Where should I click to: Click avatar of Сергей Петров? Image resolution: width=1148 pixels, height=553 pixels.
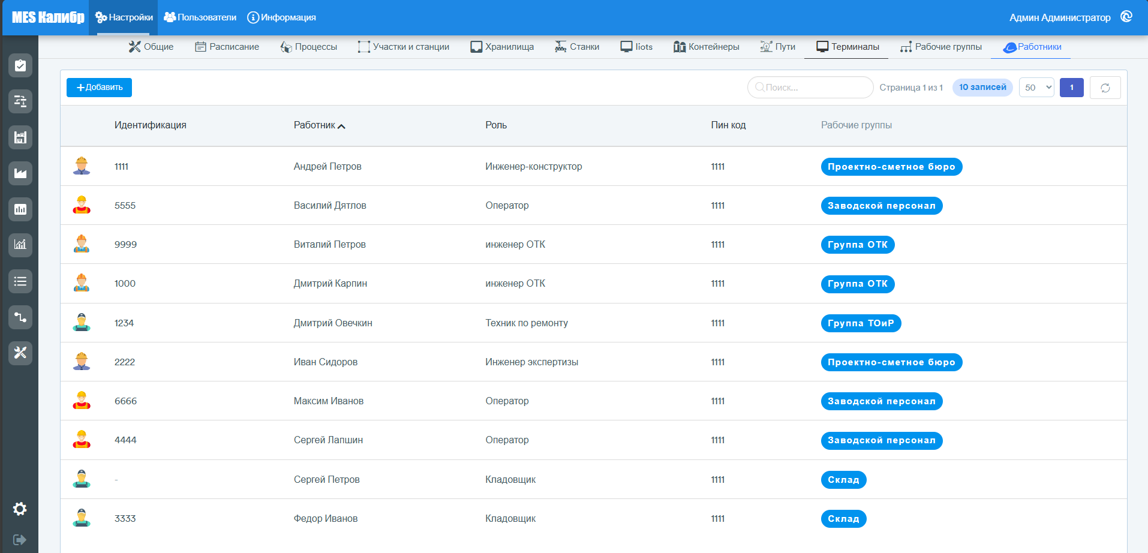coord(82,479)
